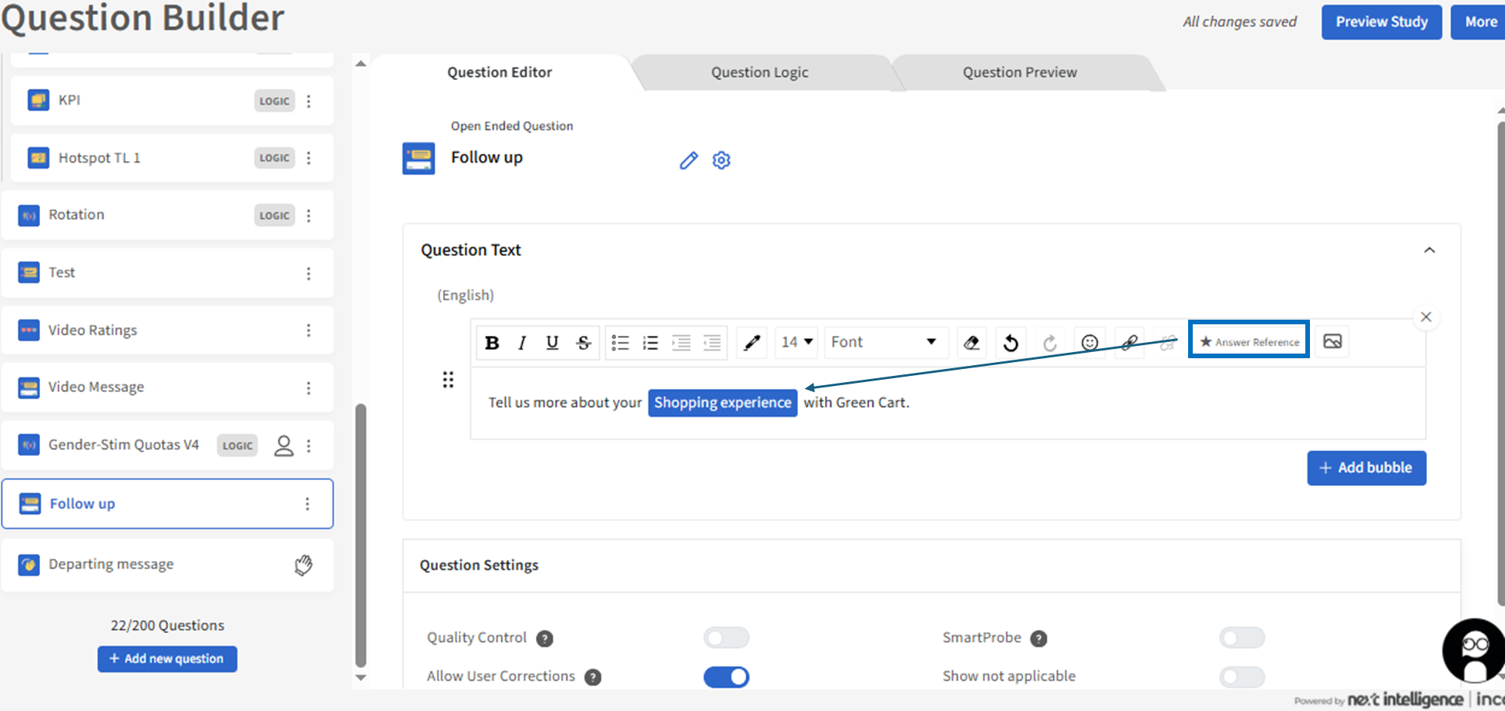The width and height of the screenshot is (1505, 711).
Task: Click the undo arrow in editor toolbar
Action: [1011, 343]
